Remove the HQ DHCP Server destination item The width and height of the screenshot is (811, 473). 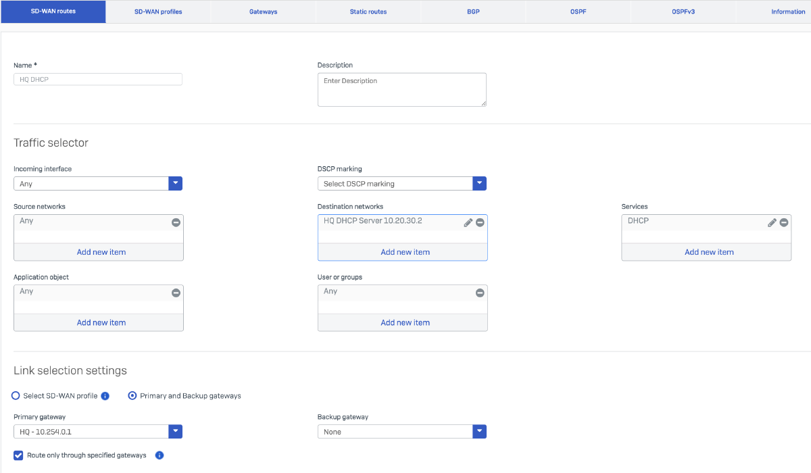coord(480,222)
